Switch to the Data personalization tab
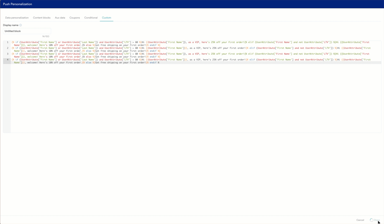 point(17,17)
